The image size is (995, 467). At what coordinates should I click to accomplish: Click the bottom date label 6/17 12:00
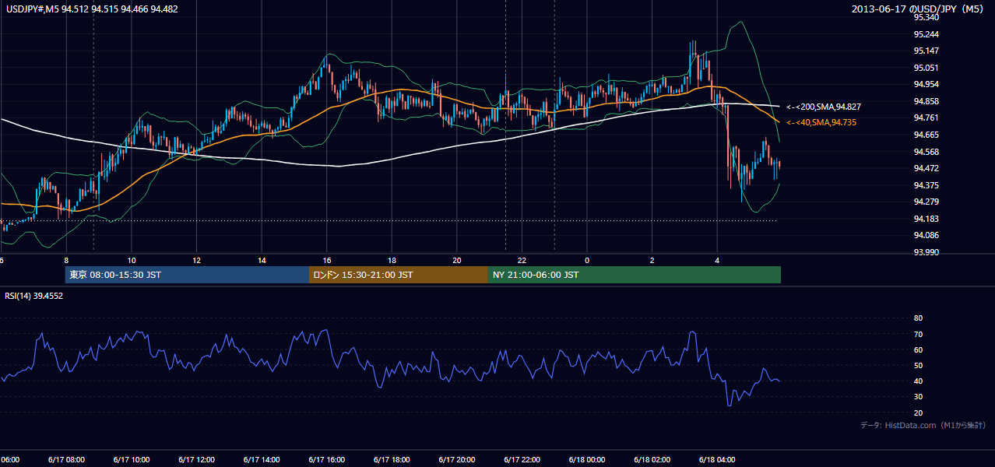tap(196, 460)
